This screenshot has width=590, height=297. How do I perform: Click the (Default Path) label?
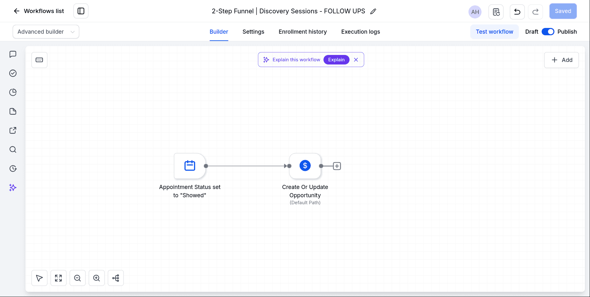pos(305,203)
